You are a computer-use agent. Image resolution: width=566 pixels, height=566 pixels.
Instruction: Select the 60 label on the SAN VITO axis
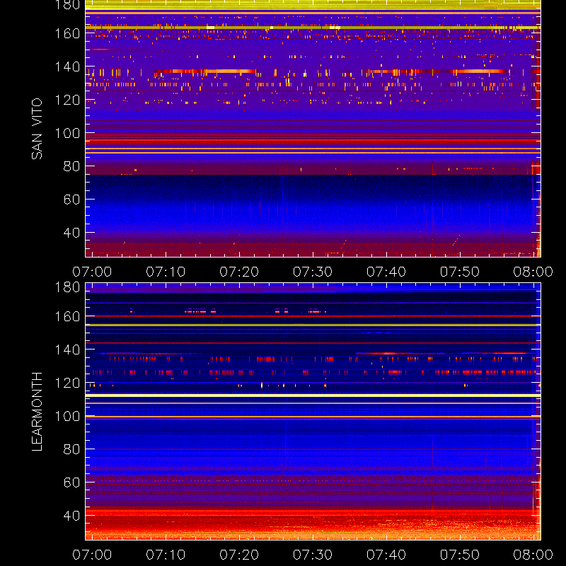72,200
